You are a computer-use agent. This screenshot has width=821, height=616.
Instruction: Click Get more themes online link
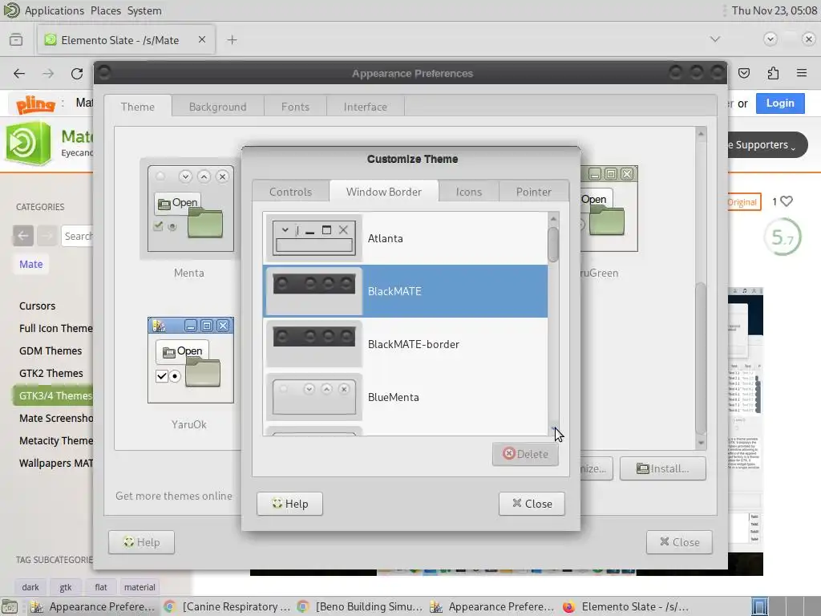point(174,496)
